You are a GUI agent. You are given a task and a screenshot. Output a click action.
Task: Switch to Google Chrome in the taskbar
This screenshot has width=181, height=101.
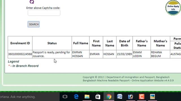(x=109, y=97)
